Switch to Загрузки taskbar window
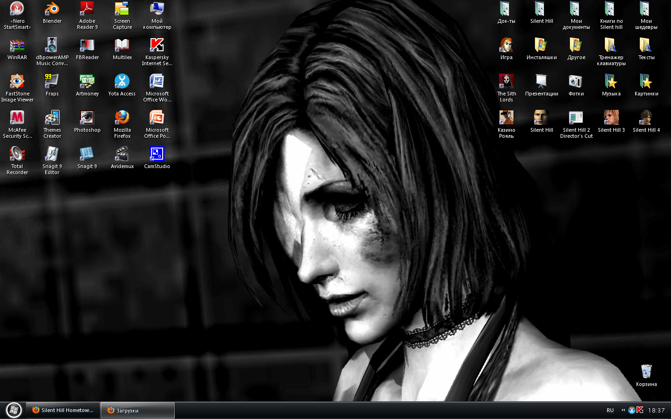Viewport: 671px width, 419px height. [137, 410]
